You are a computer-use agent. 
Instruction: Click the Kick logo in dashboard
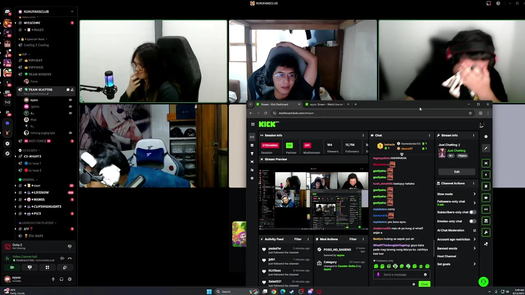(269, 124)
